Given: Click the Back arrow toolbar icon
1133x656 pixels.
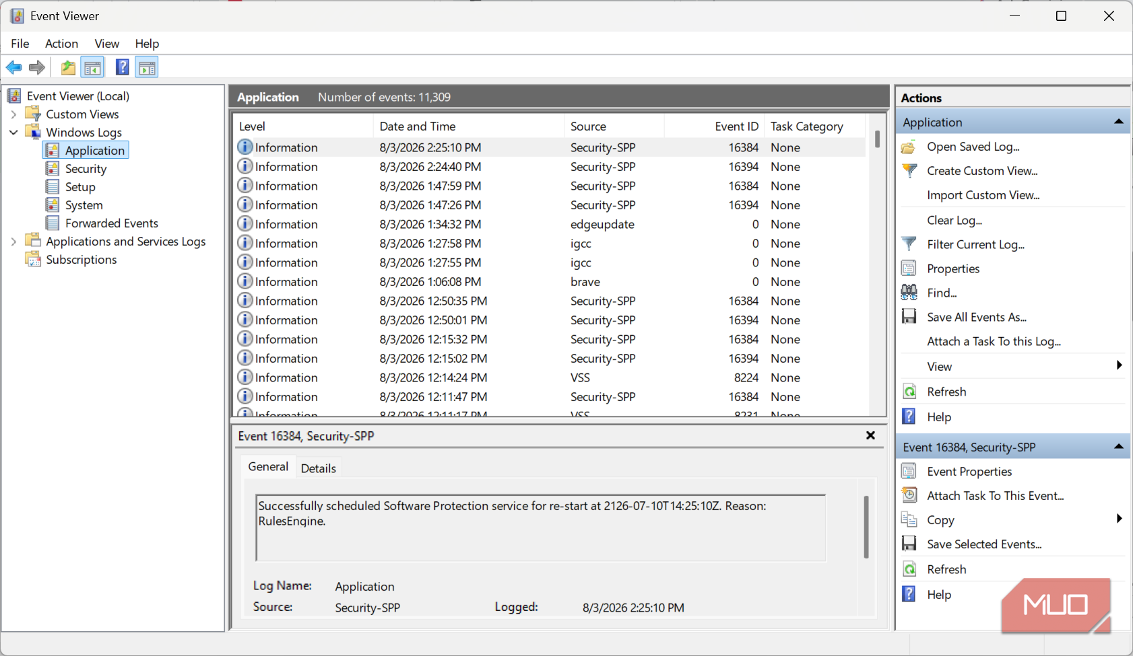Looking at the screenshot, I should 13,67.
